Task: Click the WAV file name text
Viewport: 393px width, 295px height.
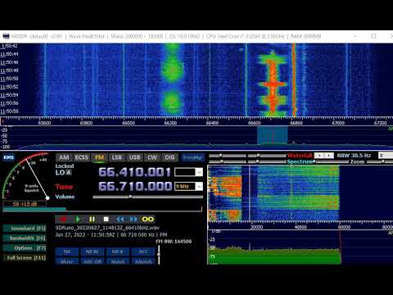Action: [107, 228]
